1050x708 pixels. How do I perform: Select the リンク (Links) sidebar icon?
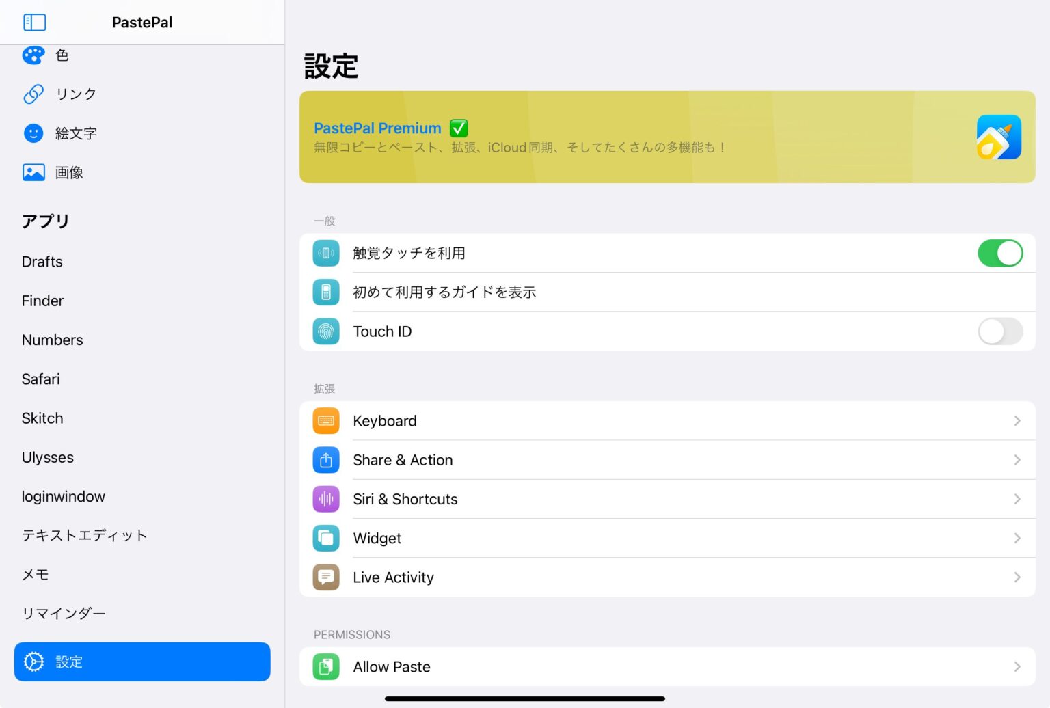[33, 94]
